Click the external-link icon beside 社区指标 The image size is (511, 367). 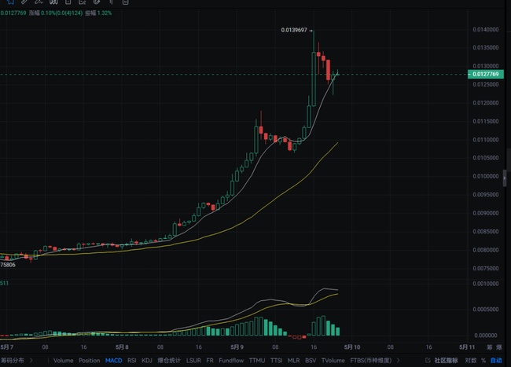coord(428,360)
